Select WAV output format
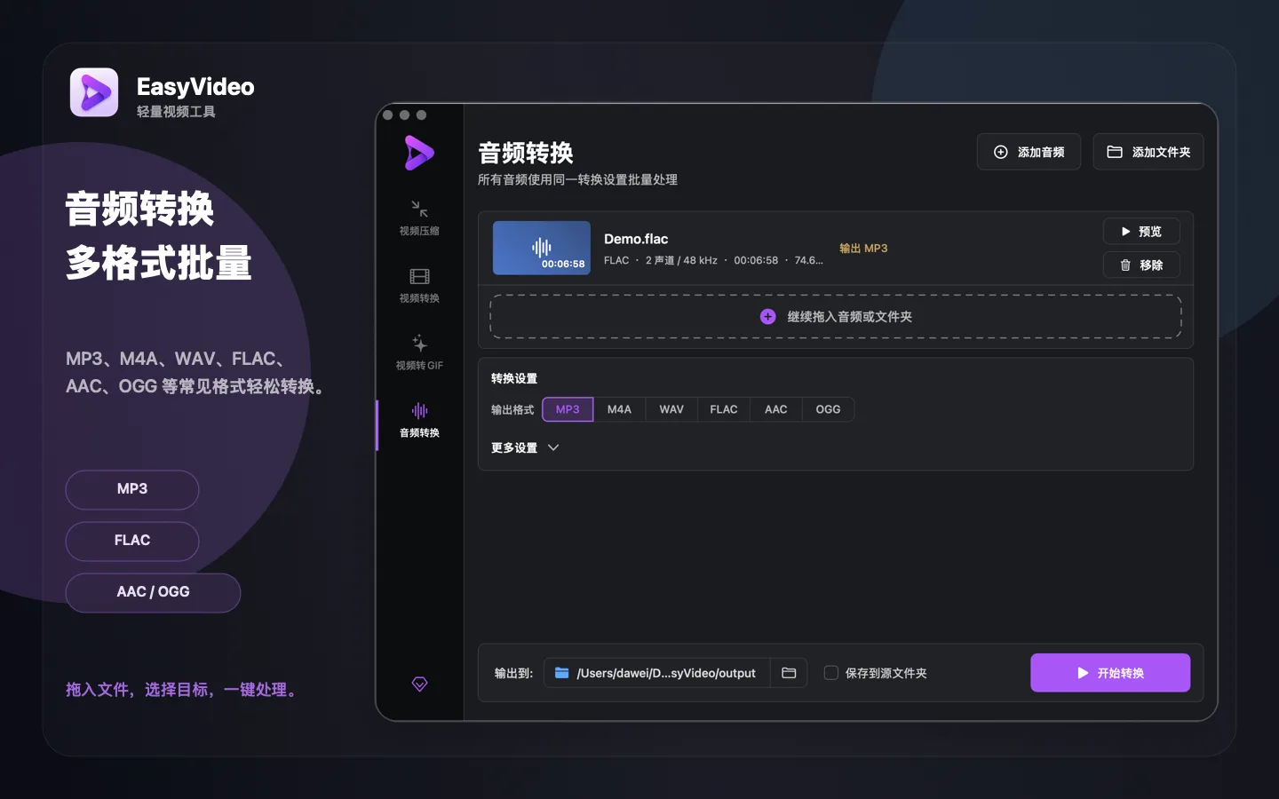The width and height of the screenshot is (1279, 799). [x=671, y=409]
